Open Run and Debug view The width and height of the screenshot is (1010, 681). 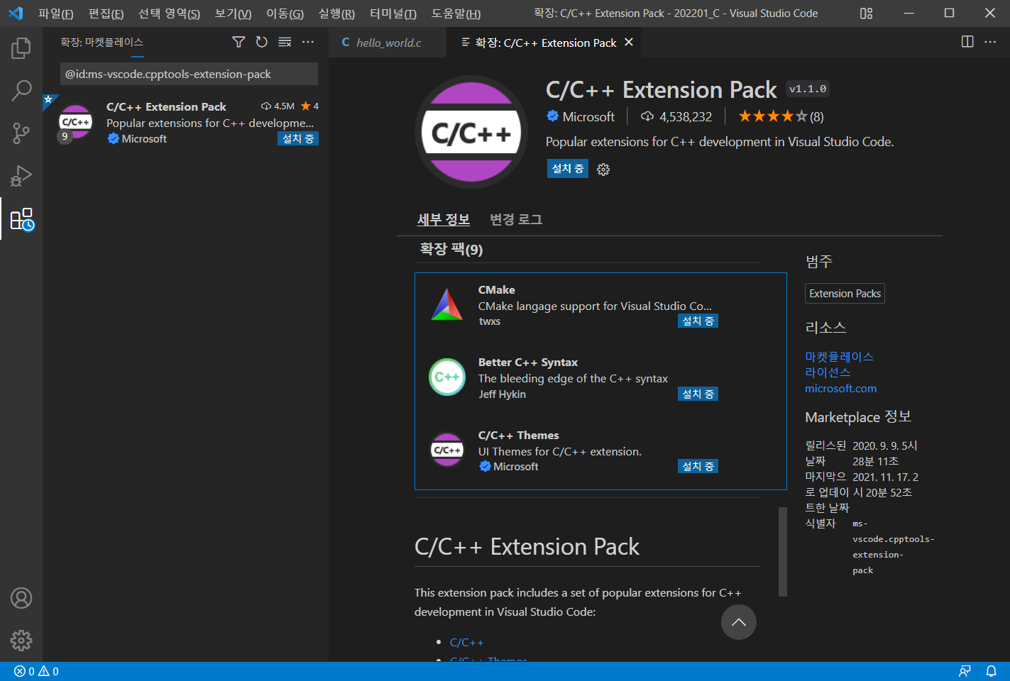pos(21,175)
